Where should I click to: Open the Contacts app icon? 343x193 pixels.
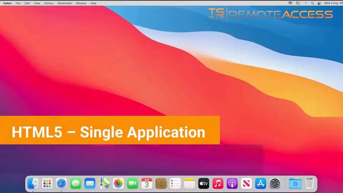point(161,183)
